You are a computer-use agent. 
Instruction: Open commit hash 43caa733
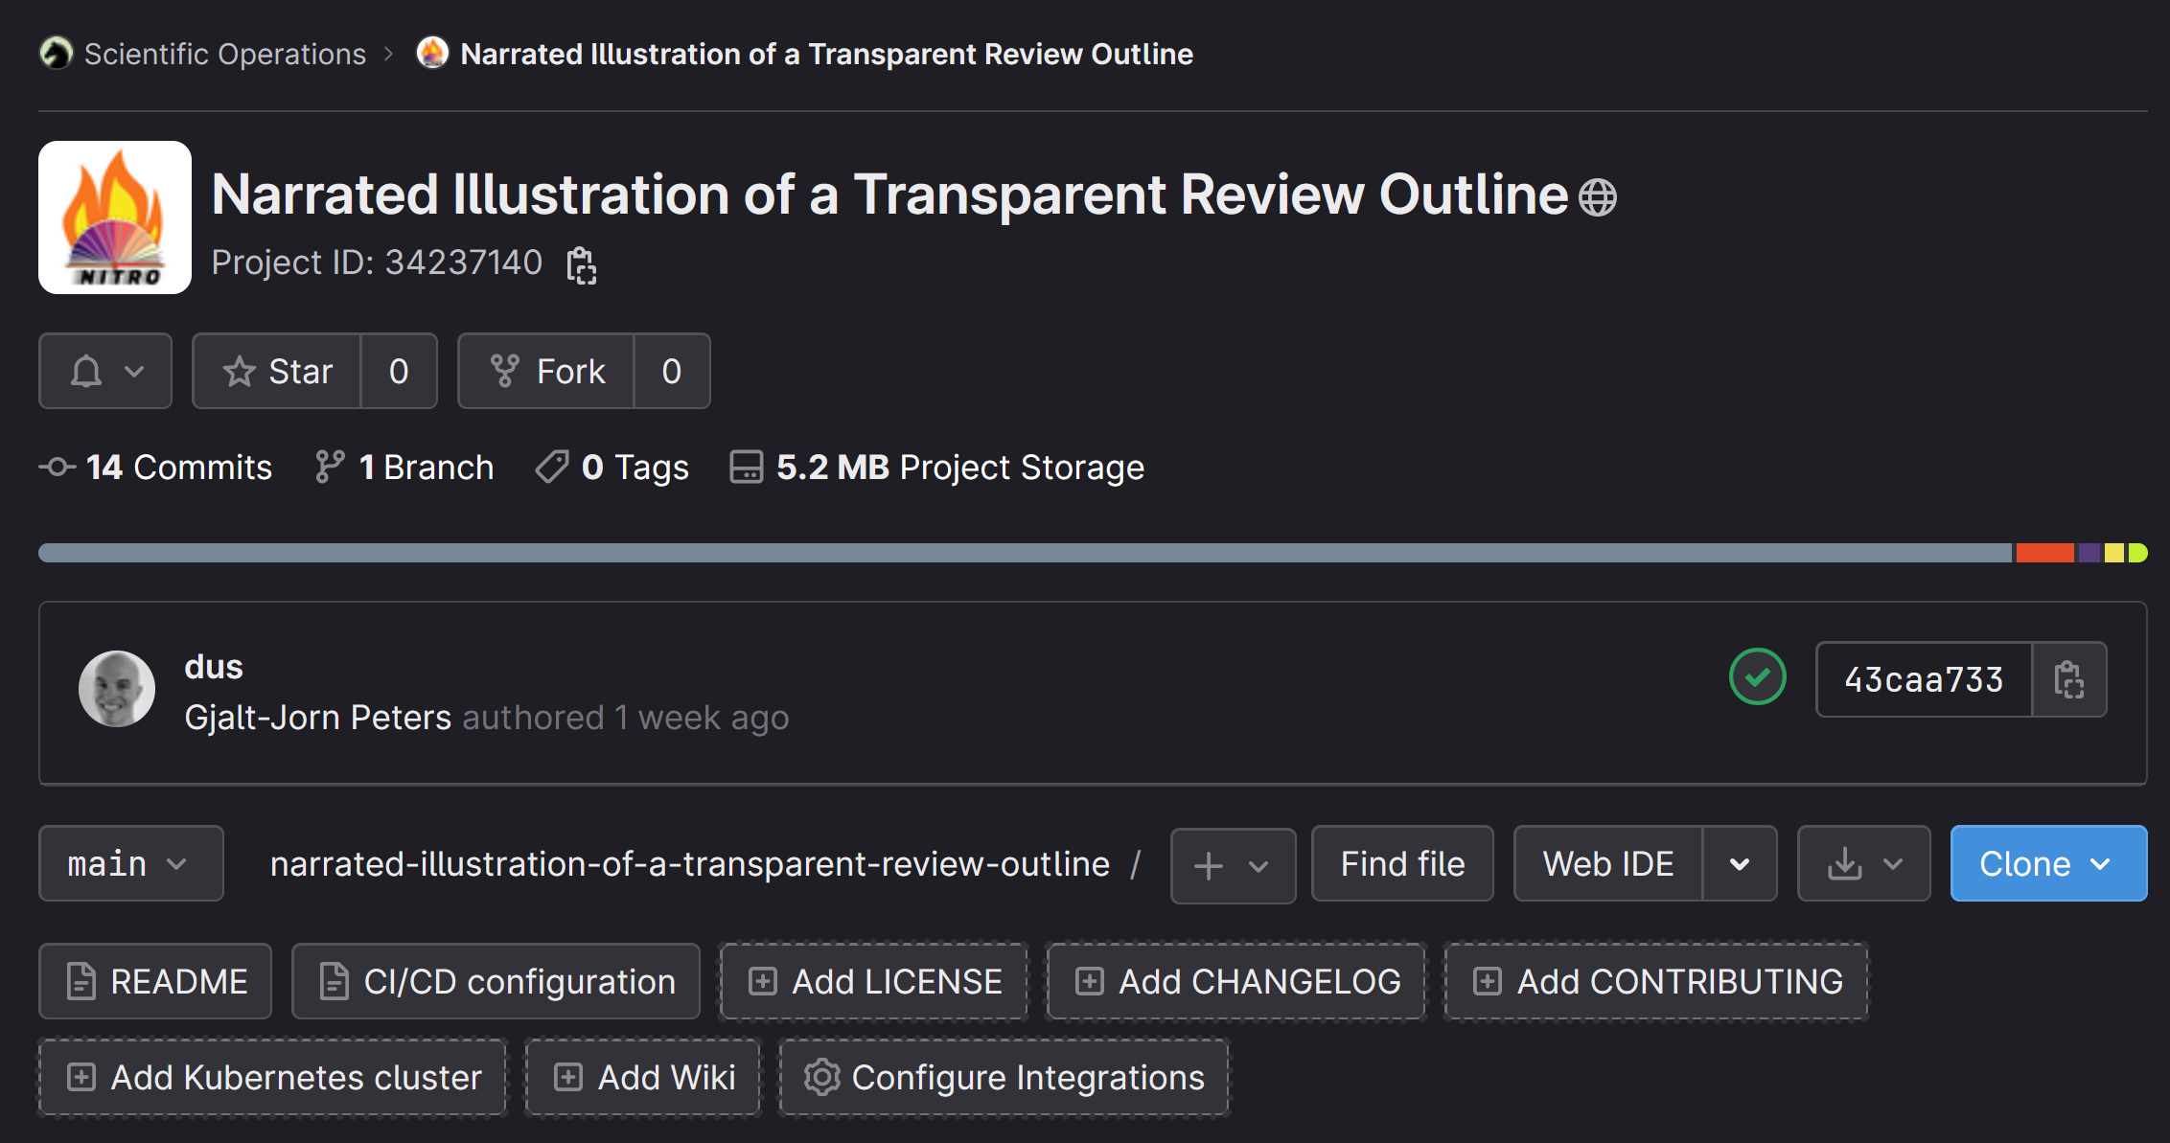(x=1924, y=679)
